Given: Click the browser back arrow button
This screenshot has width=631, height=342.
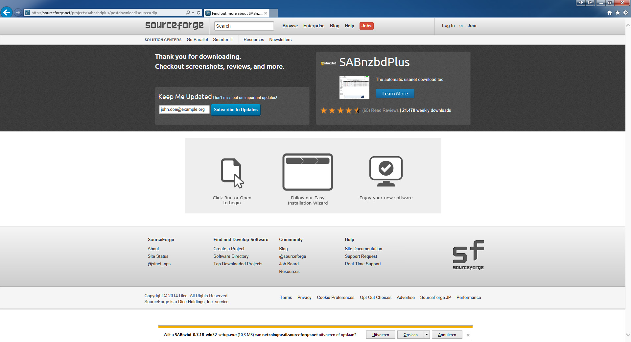Looking at the screenshot, I should click(7, 12).
